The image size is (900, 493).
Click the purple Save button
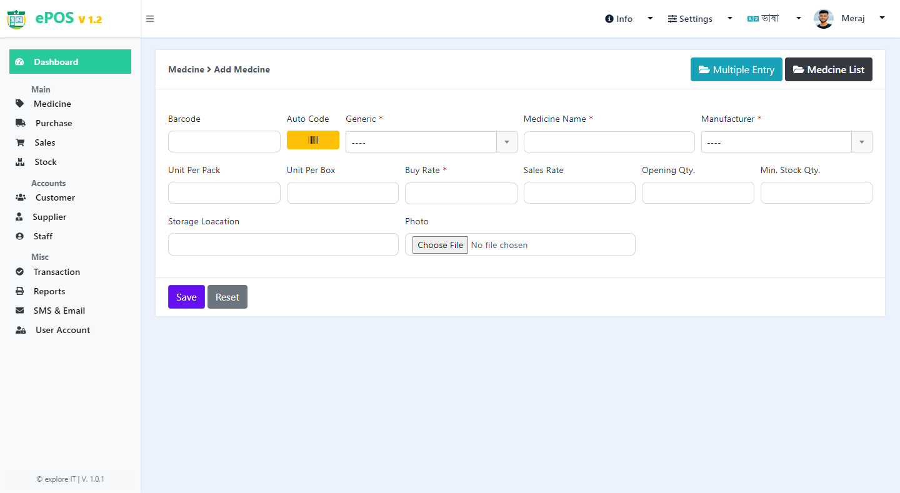(186, 297)
